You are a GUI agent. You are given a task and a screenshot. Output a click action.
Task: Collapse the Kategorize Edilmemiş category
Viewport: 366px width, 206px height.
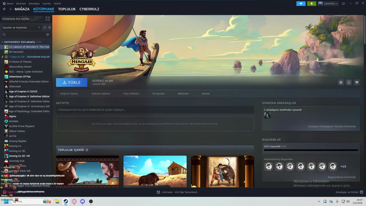[x=2, y=42]
